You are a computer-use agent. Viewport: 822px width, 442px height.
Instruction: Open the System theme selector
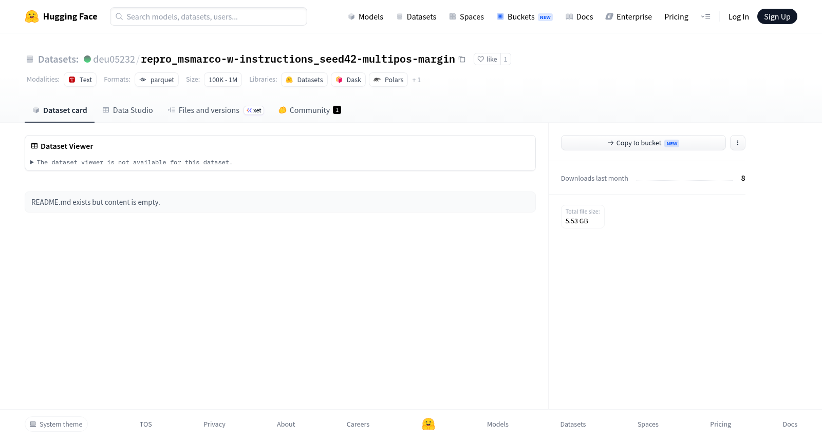(x=56, y=424)
